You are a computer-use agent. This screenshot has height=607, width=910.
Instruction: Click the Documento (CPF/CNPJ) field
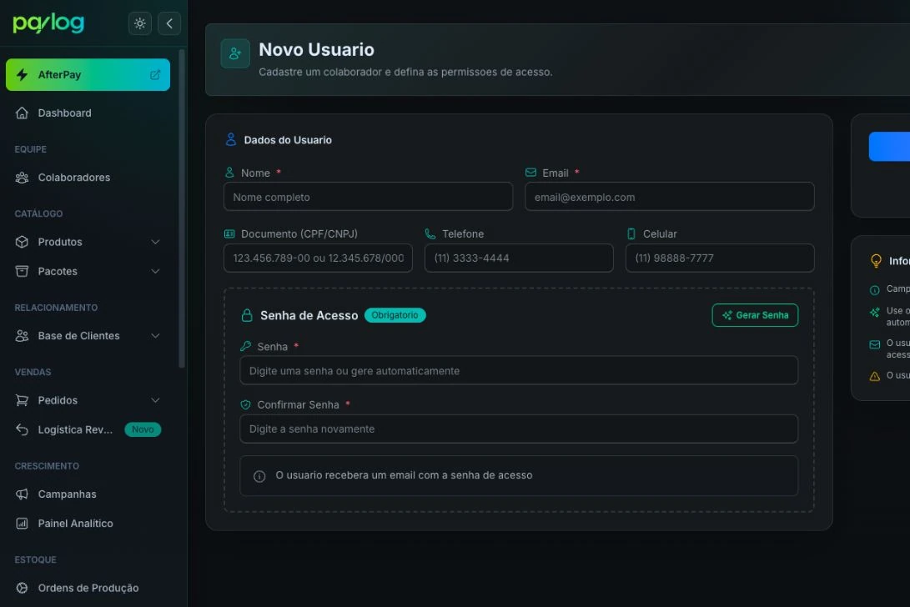point(318,258)
